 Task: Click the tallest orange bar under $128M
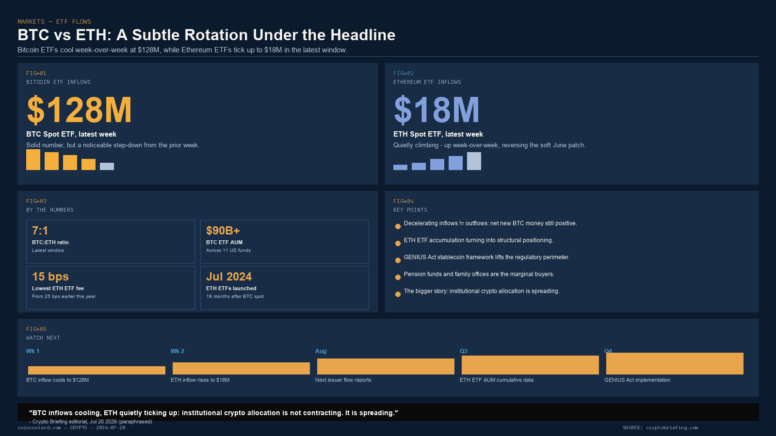[33, 159]
